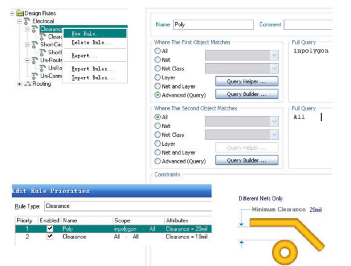Select Advanced (Query) for first object
Viewport: 351px width, 266px height.
pos(158,95)
